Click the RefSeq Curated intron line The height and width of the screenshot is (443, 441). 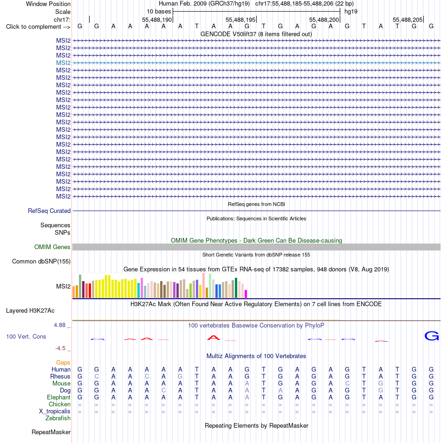tap(256, 211)
